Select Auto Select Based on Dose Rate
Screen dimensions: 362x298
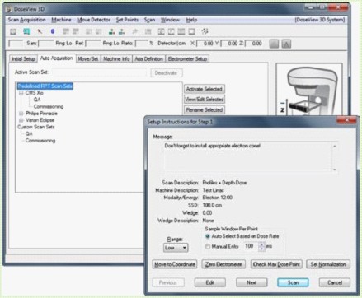[x=208, y=236]
